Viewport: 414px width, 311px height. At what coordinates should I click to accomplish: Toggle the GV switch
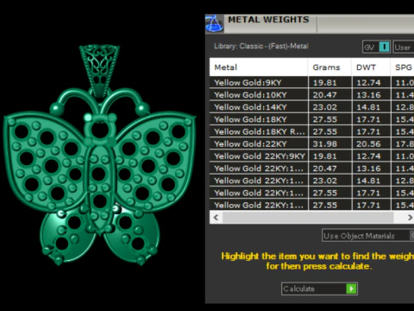(x=377, y=47)
